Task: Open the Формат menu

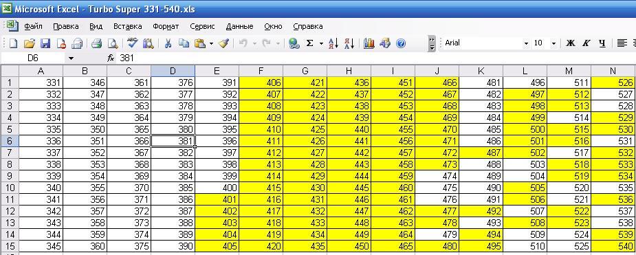Action: pyautogui.click(x=166, y=26)
